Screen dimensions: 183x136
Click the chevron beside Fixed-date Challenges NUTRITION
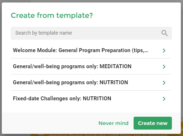point(164,99)
